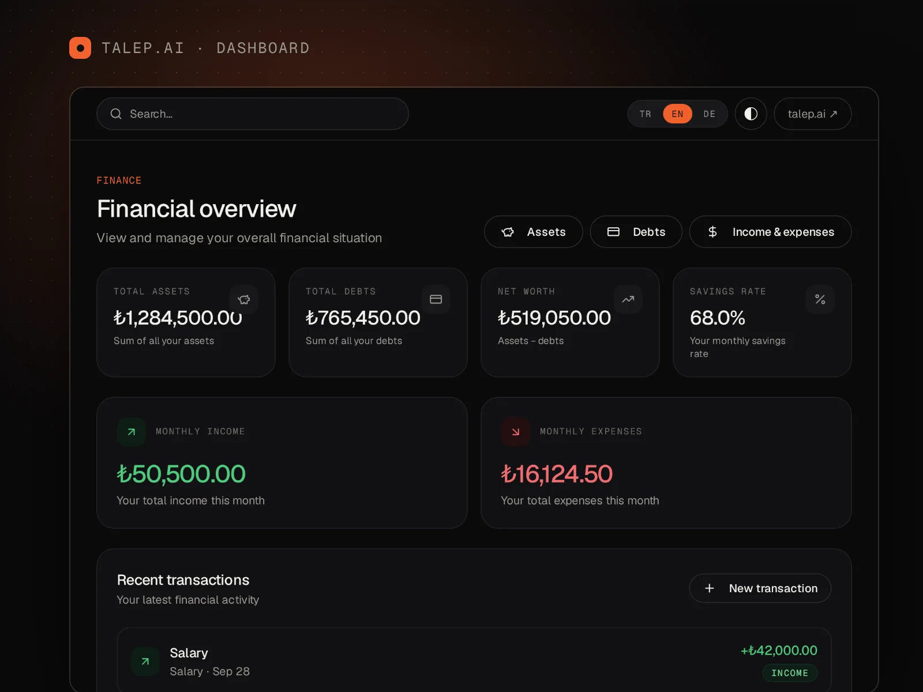Toggle the dark/light theme icon

coord(751,114)
